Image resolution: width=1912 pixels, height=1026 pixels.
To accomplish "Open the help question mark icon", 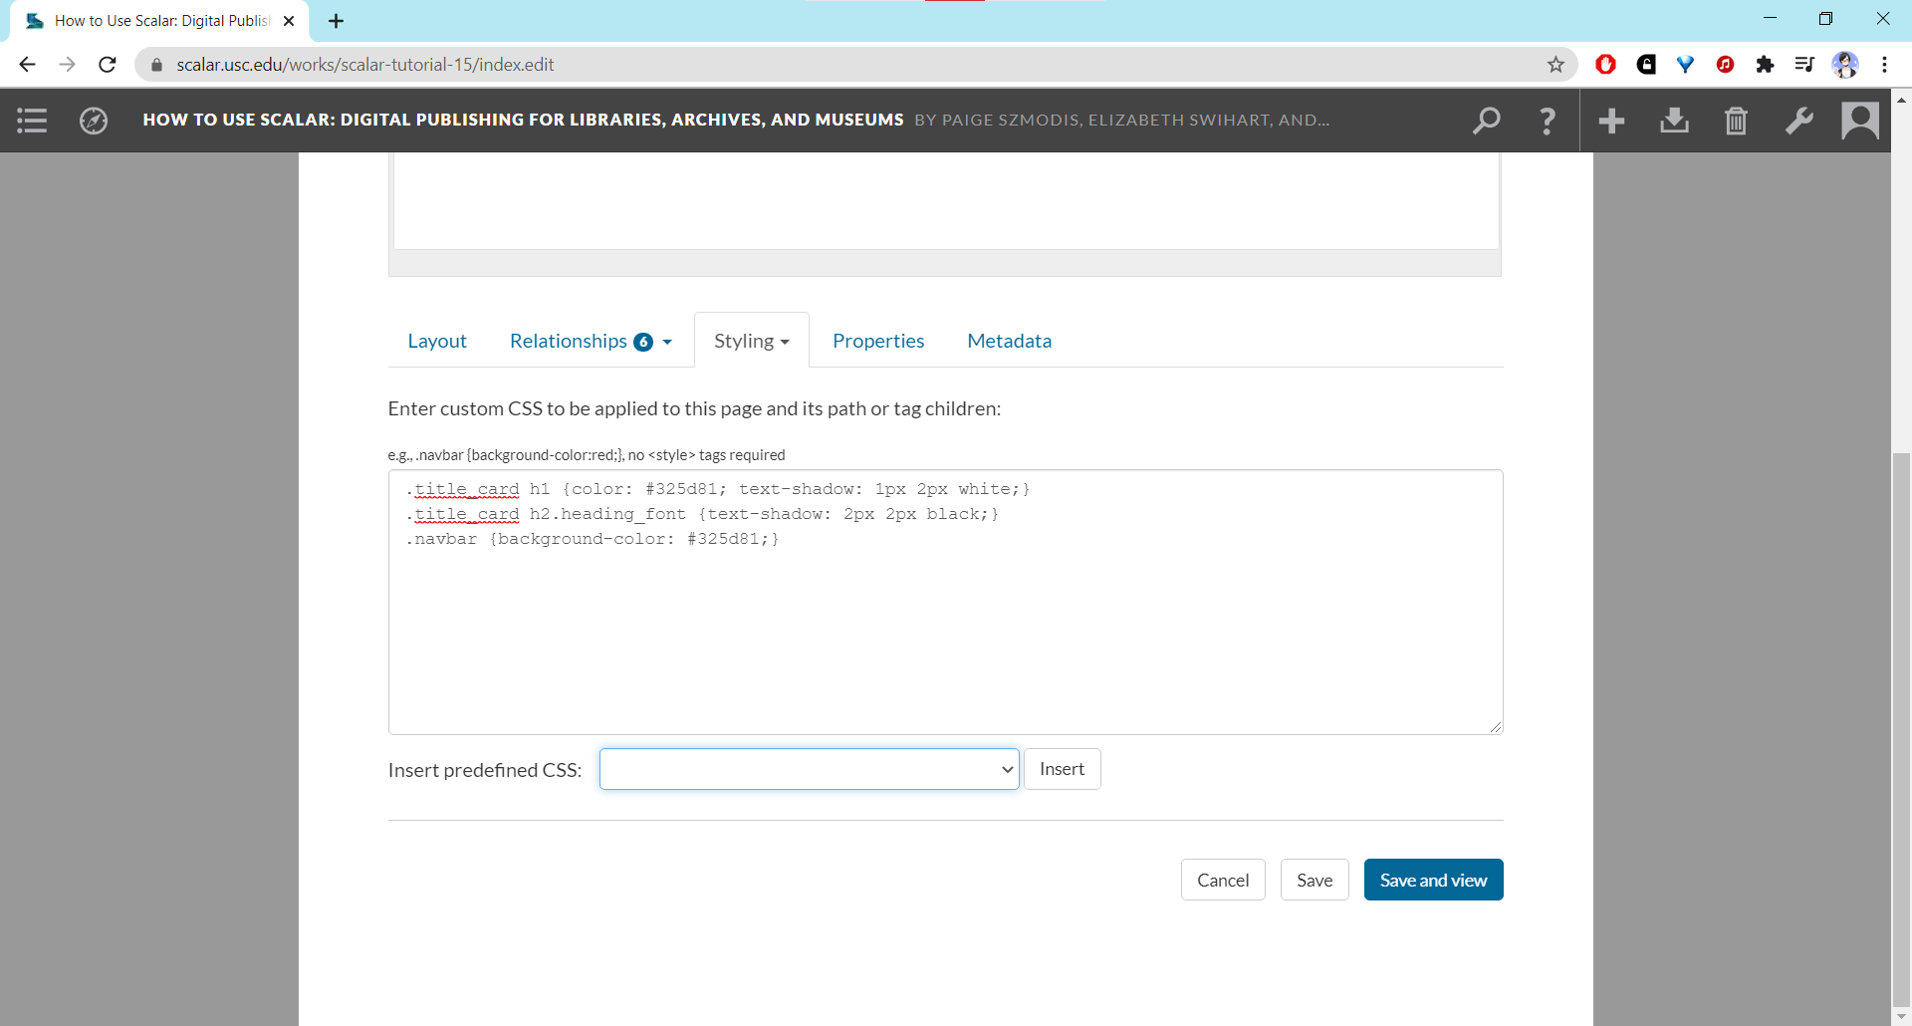I will pyautogui.click(x=1547, y=121).
